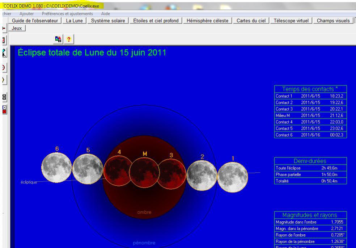Click the moon image at contact 6

56,168
